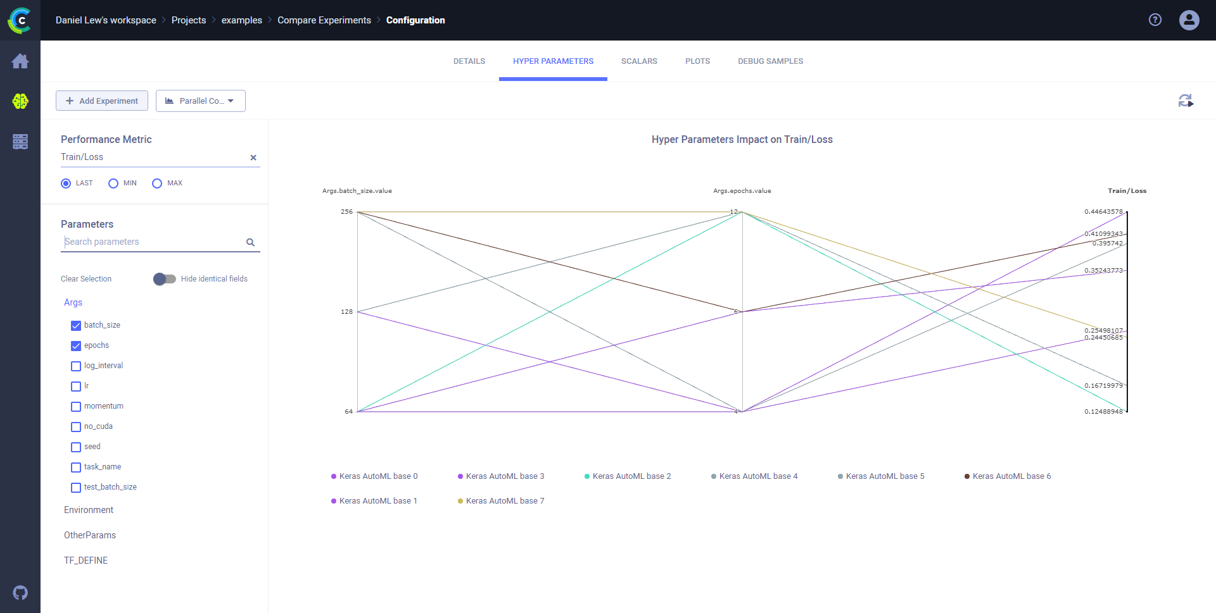Screen dimensions: 1216x613
Task: Click the Search parameters input field
Action: point(152,242)
